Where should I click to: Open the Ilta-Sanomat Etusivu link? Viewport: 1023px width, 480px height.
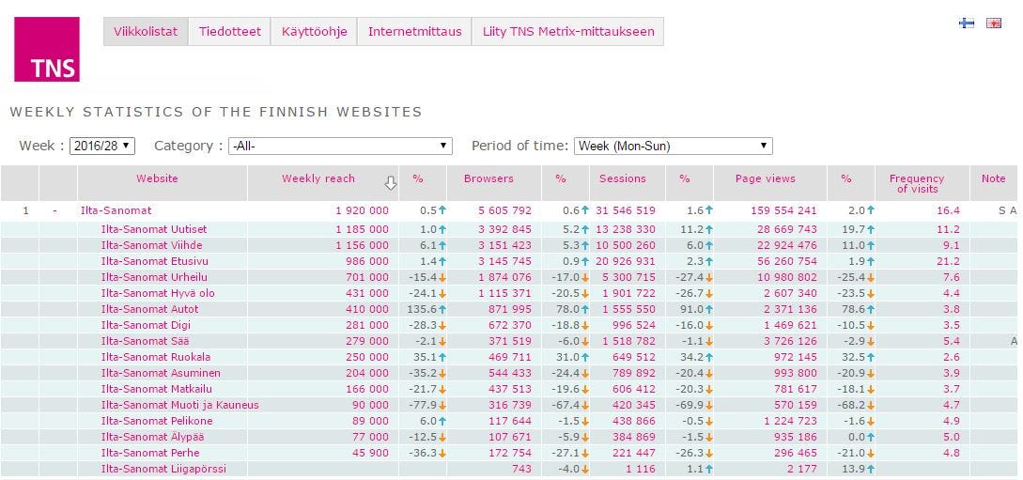155,261
